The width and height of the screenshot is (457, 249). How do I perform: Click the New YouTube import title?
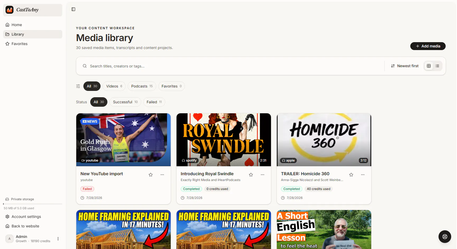click(x=102, y=174)
